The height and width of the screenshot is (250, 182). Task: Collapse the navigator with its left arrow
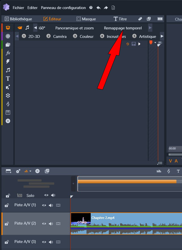tap(73, 184)
